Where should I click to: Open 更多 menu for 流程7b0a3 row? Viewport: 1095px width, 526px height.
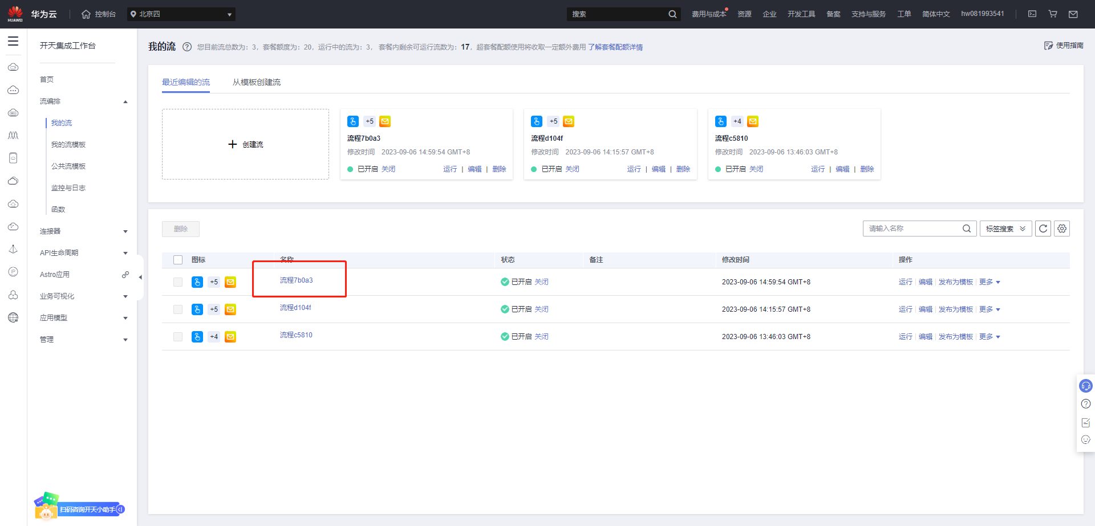pos(989,282)
